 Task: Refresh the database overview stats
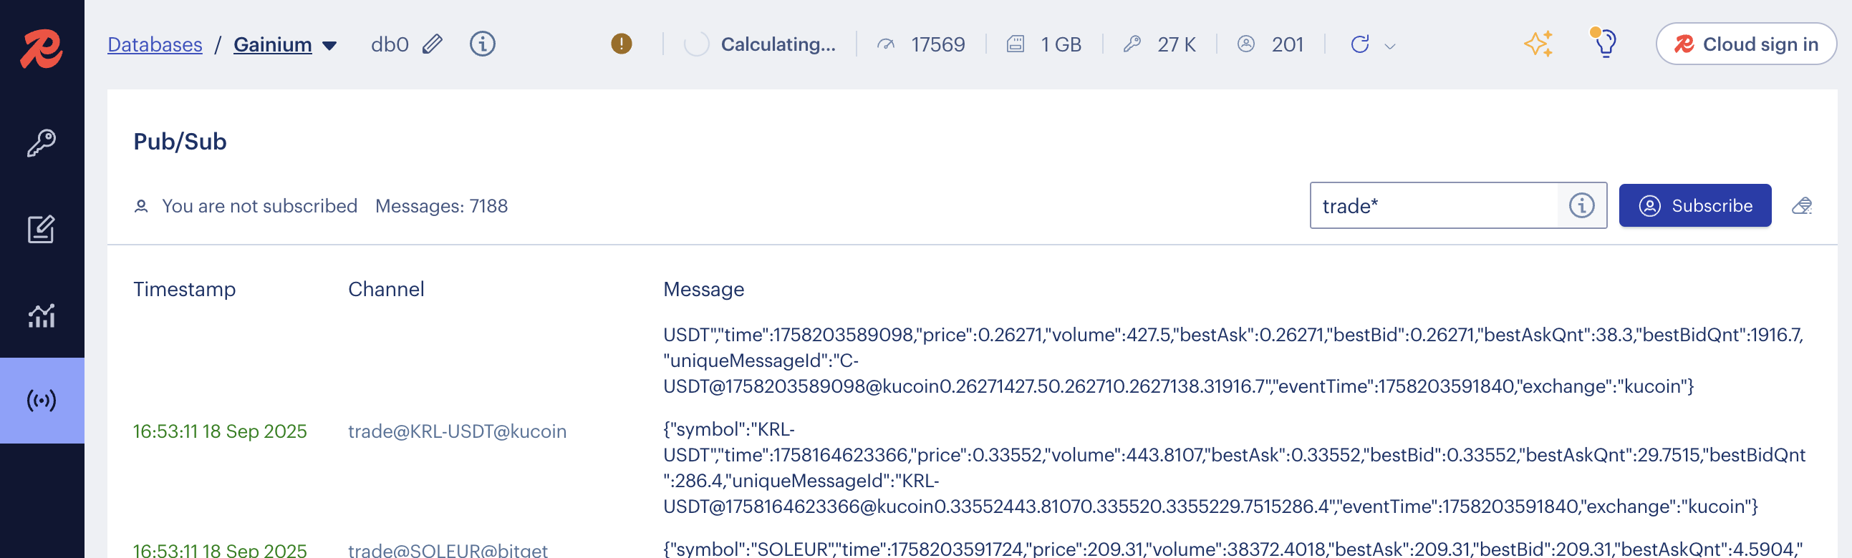[1359, 44]
